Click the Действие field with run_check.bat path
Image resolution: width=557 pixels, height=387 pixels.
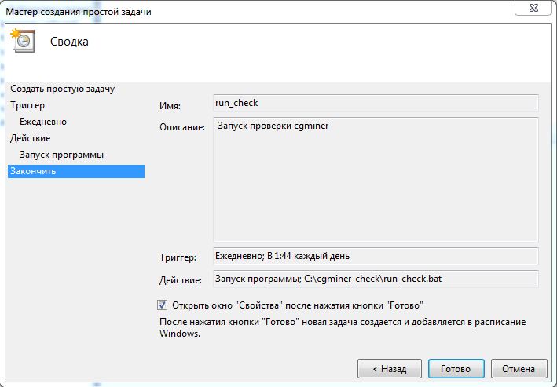(x=376, y=279)
